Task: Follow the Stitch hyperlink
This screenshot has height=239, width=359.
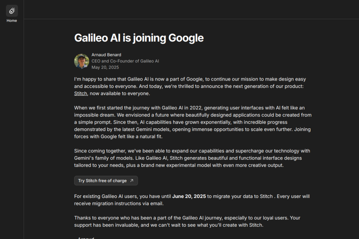Action: (x=81, y=94)
